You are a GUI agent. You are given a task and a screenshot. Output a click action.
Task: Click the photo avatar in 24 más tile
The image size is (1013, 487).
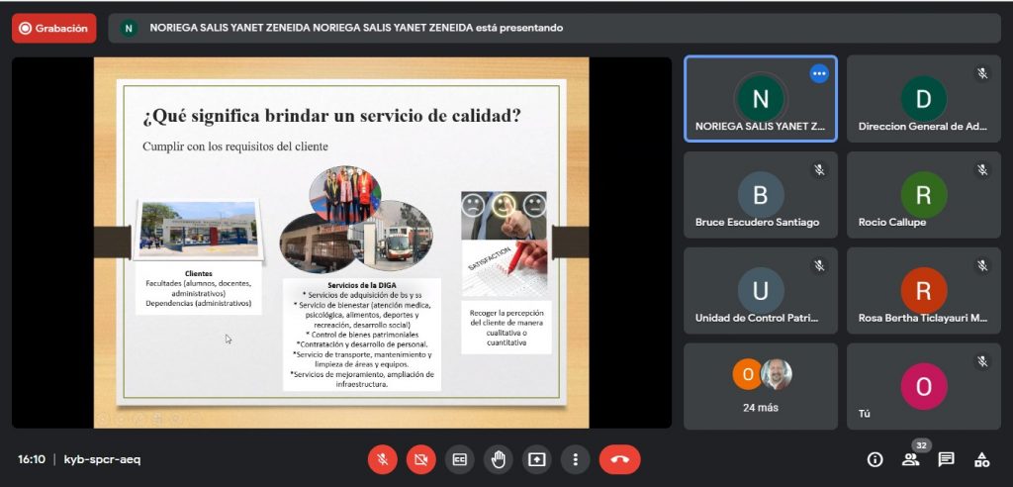[776, 374]
